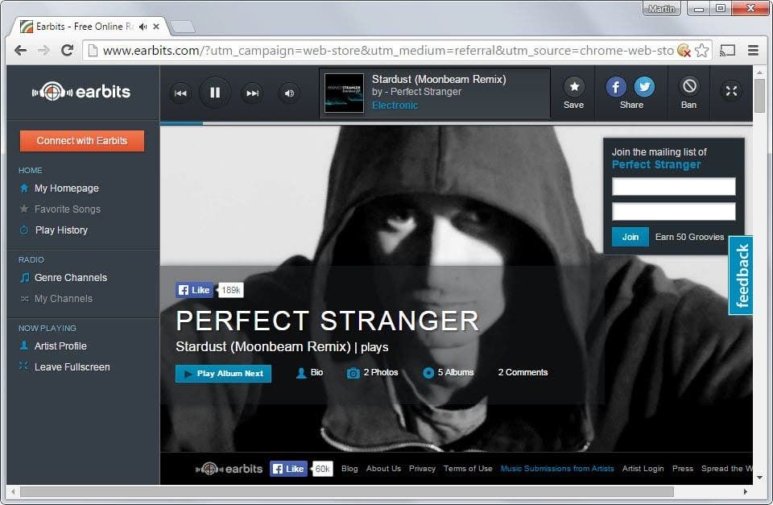The width and height of the screenshot is (773, 505).
Task: Open the Blog footer link
Action: point(349,469)
